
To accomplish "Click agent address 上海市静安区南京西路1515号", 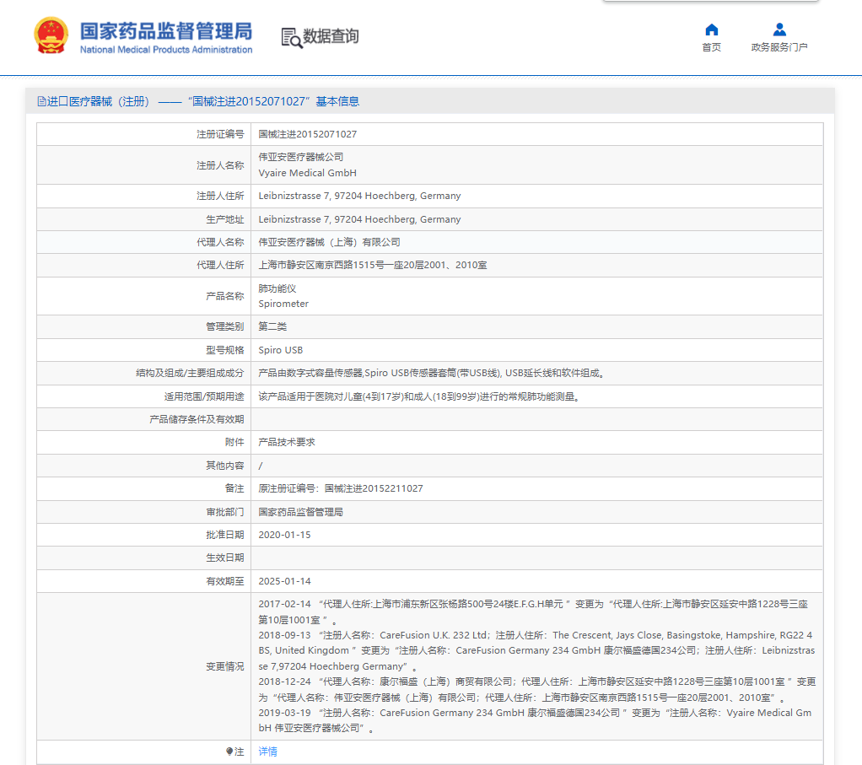I will pyautogui.click(x=373, y=266).
